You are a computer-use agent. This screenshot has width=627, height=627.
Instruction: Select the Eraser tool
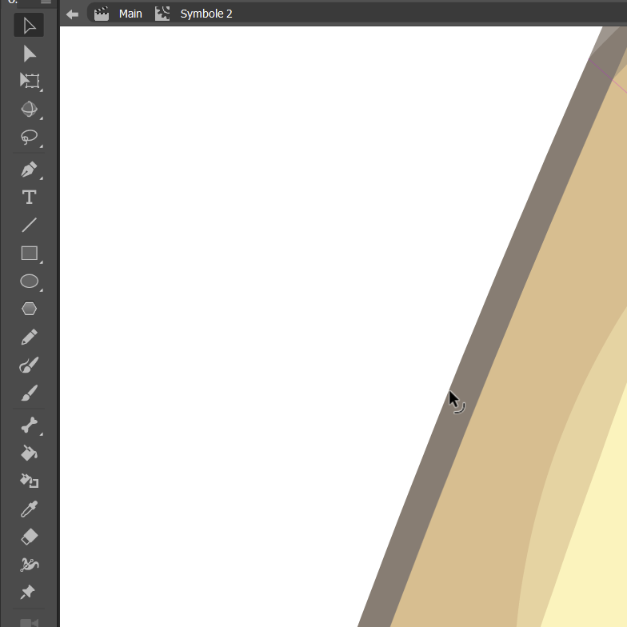point(29,537)
